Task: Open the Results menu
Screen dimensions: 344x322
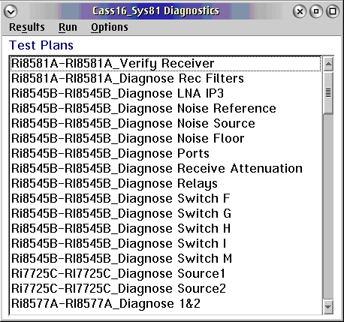Action: 27,27
